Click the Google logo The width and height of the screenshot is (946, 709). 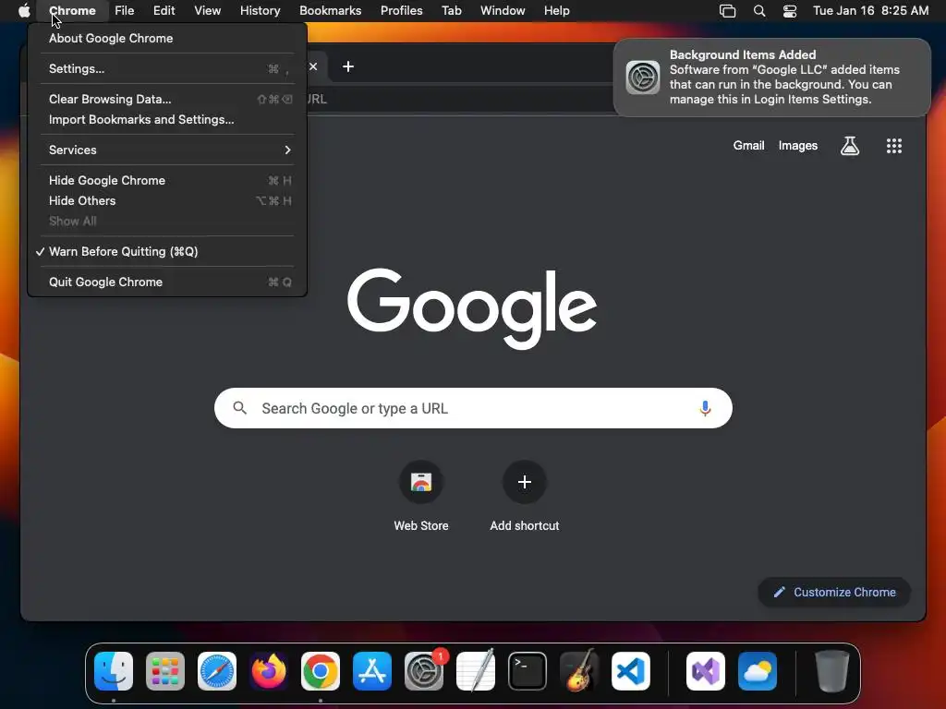point(472,308)
